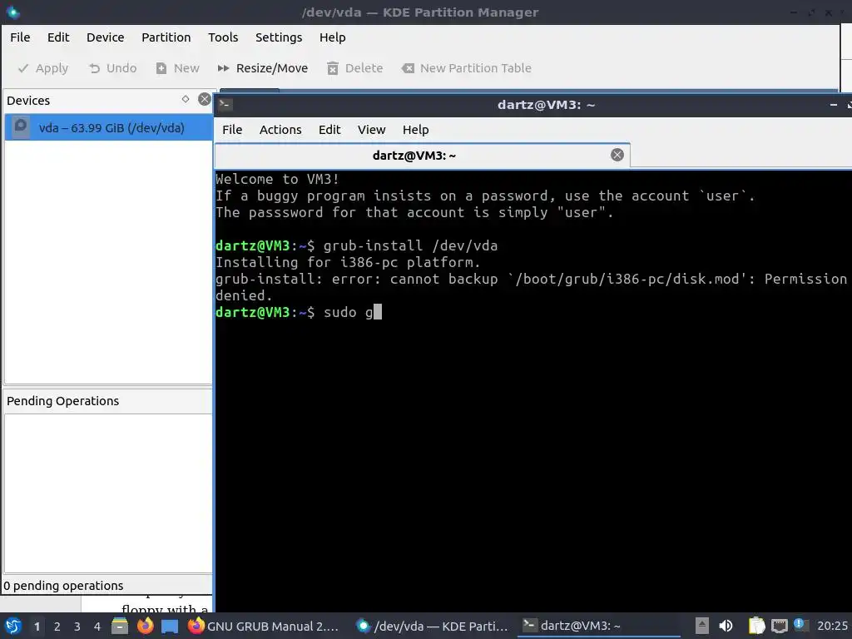
Task: Click the 'Welcome to VM3!' terminal line
Action: [277, 180]
